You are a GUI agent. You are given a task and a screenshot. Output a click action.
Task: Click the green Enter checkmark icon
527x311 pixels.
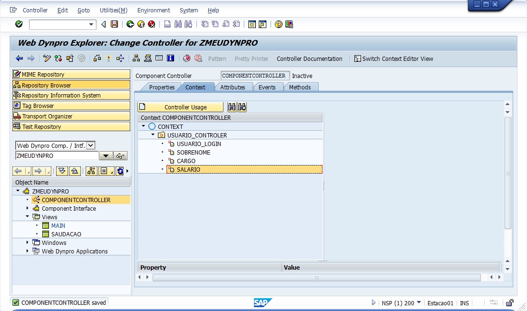[19, 24]
